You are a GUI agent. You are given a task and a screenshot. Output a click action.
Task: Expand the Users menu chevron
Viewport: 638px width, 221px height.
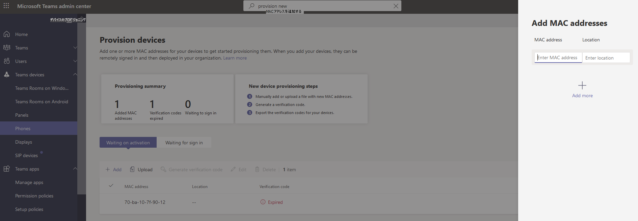[75, 61]
